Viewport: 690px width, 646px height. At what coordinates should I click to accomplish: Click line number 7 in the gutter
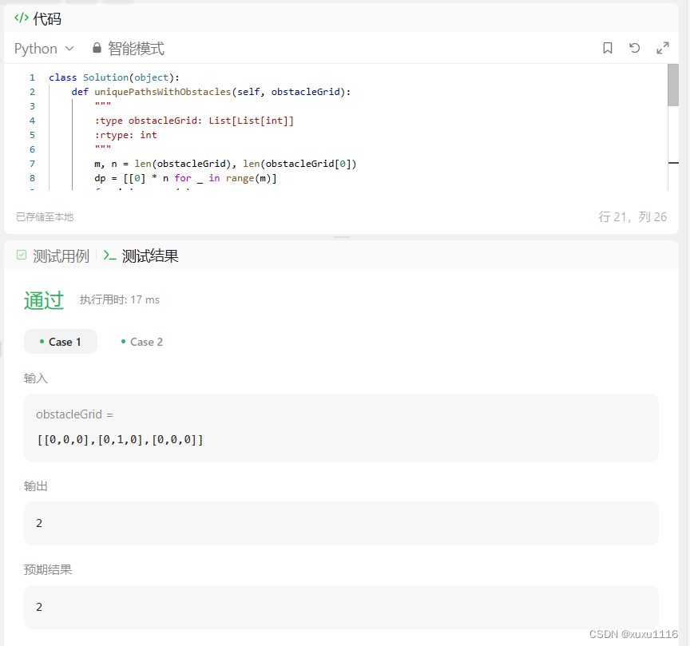(x=32, y=164)
